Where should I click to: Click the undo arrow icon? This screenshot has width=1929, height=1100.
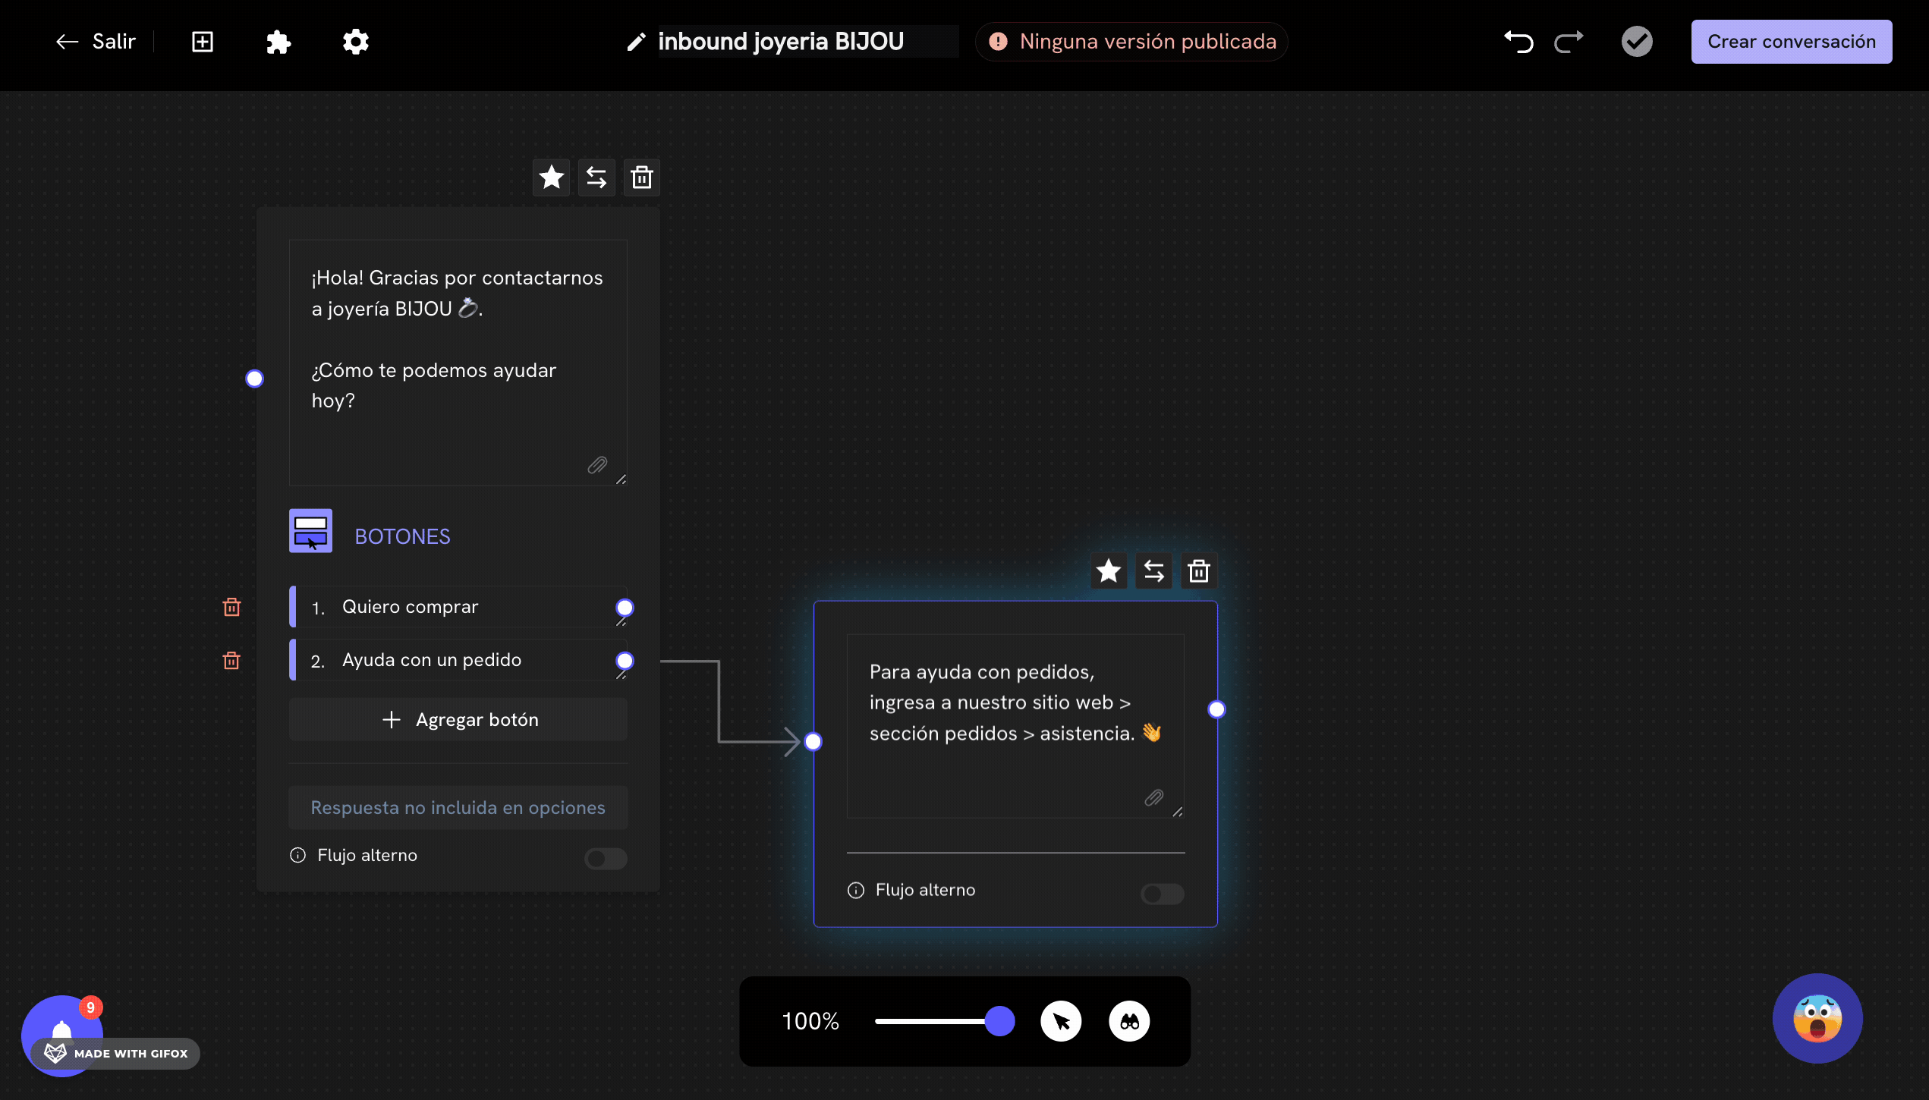pos(1518,42)
